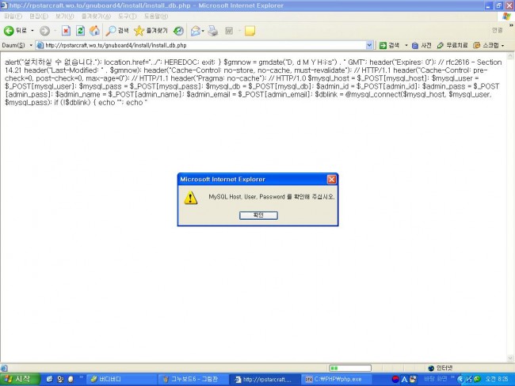Click the Back (뒤로) arrow button
This screenshot has width=515, height=386.
click(x=15, y=31)
